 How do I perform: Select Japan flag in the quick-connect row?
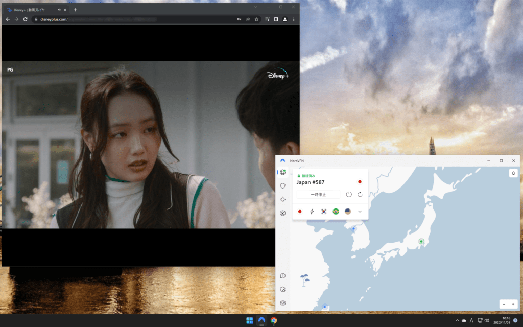(300, 212)
